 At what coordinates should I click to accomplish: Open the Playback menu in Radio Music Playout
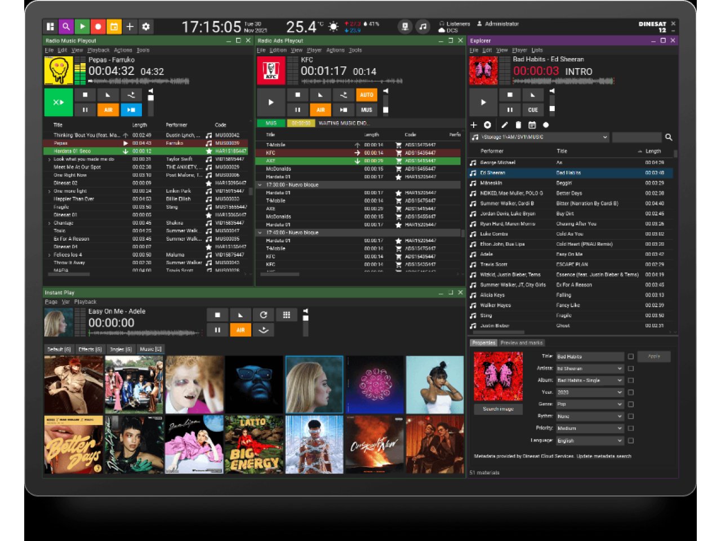point(99,50)
